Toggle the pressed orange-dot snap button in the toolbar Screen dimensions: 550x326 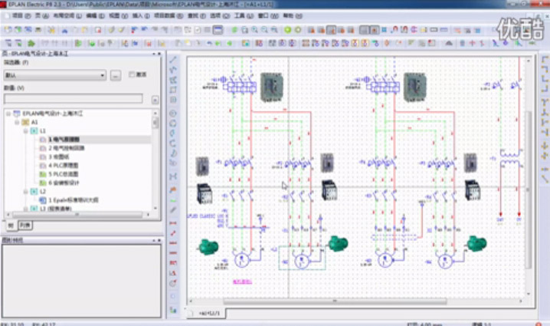click(x=375, y=30)
